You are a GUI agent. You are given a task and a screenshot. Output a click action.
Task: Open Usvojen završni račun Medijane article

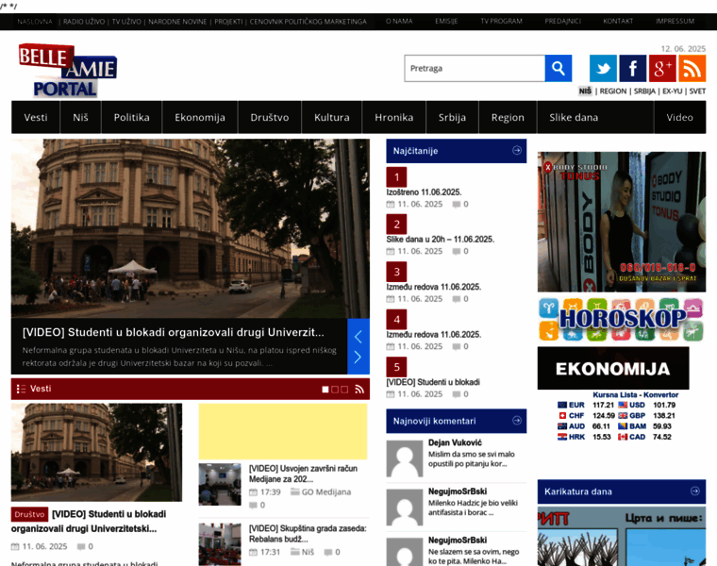[303, 474]
